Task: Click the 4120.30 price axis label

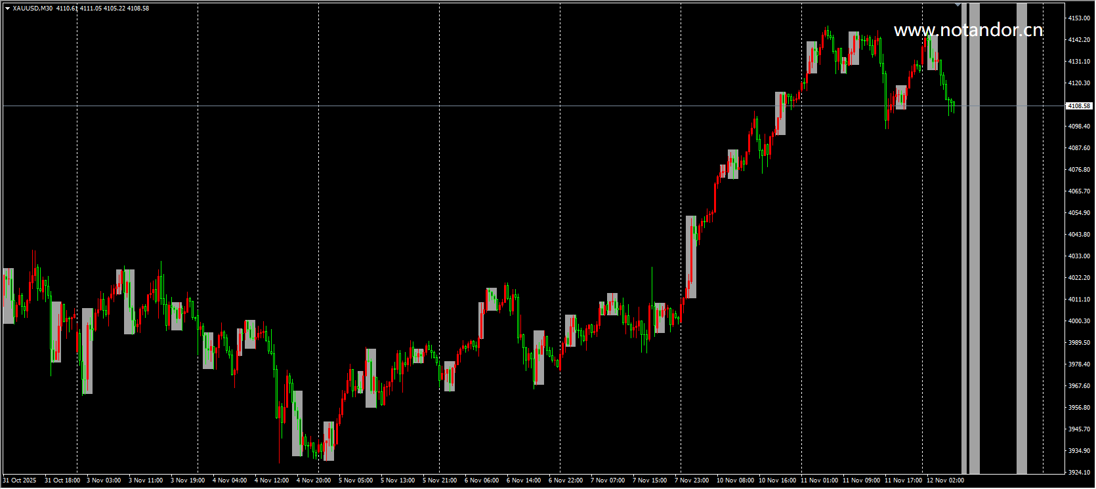Action: click(x=1079, y=83)
